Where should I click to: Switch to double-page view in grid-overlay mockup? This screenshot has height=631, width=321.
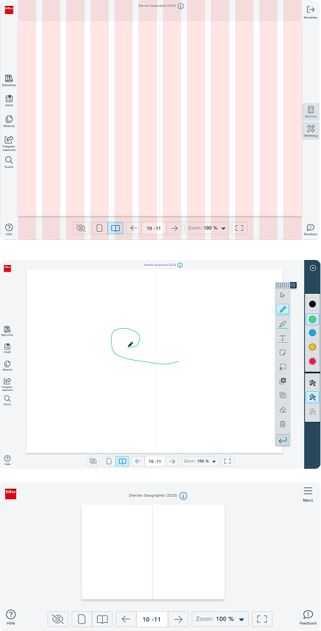pos(115,228)
